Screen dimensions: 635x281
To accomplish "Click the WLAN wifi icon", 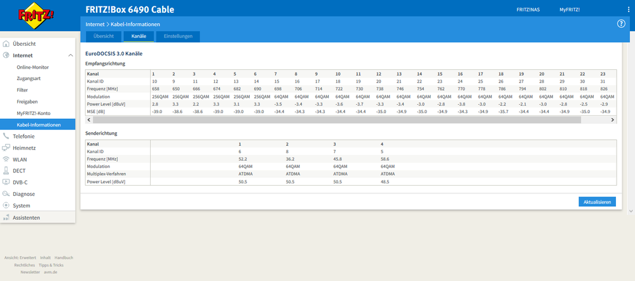I will point(6,160).
